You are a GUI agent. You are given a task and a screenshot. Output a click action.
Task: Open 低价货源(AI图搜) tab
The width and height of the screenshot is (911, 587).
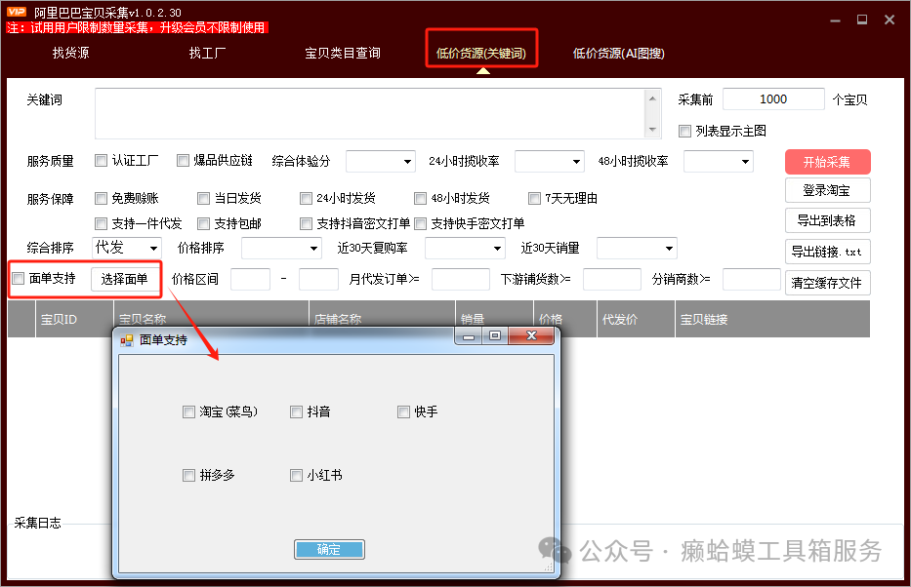pos(619,54)
